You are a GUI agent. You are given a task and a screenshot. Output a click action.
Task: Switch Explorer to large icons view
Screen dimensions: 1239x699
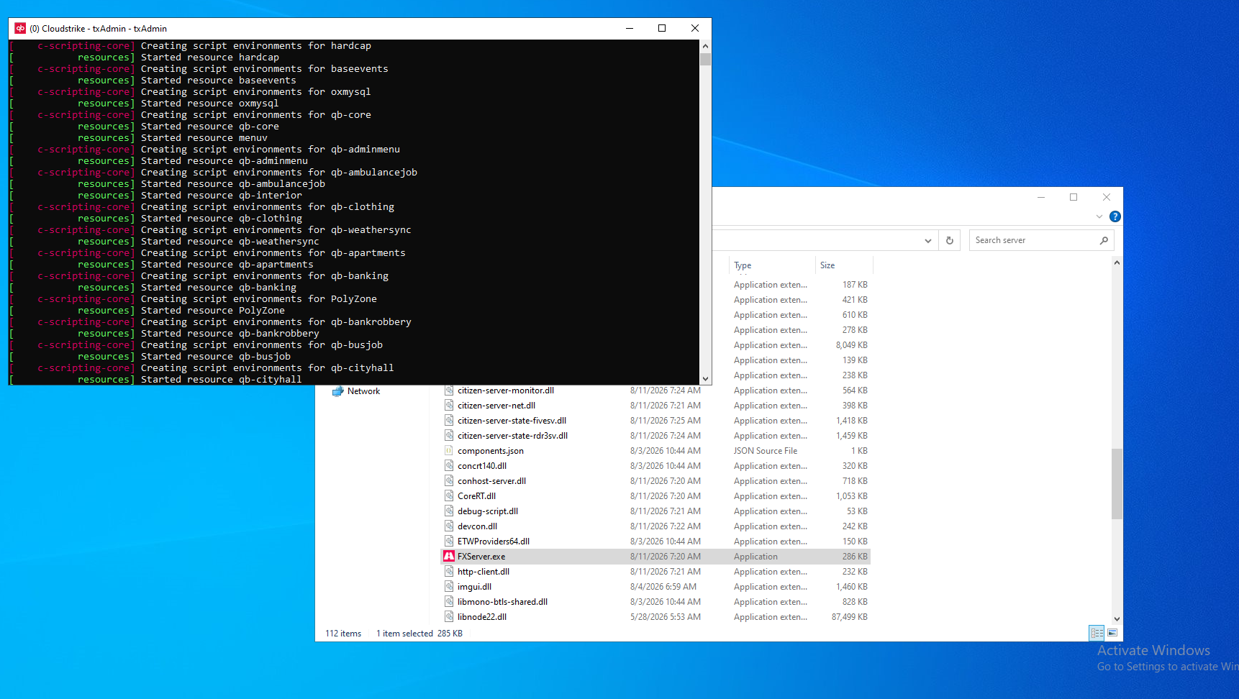pos(1112,633)
